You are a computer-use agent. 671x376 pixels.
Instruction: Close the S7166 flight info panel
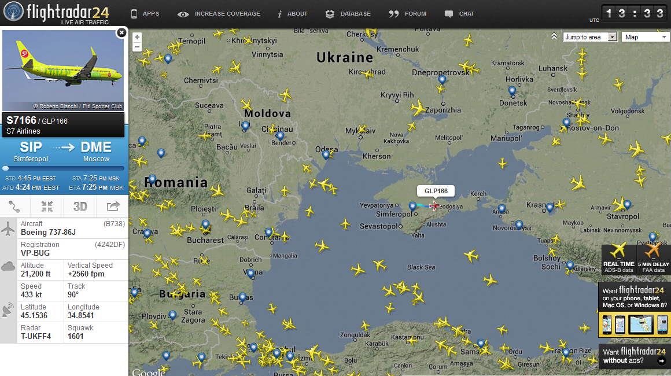[121, 32]
